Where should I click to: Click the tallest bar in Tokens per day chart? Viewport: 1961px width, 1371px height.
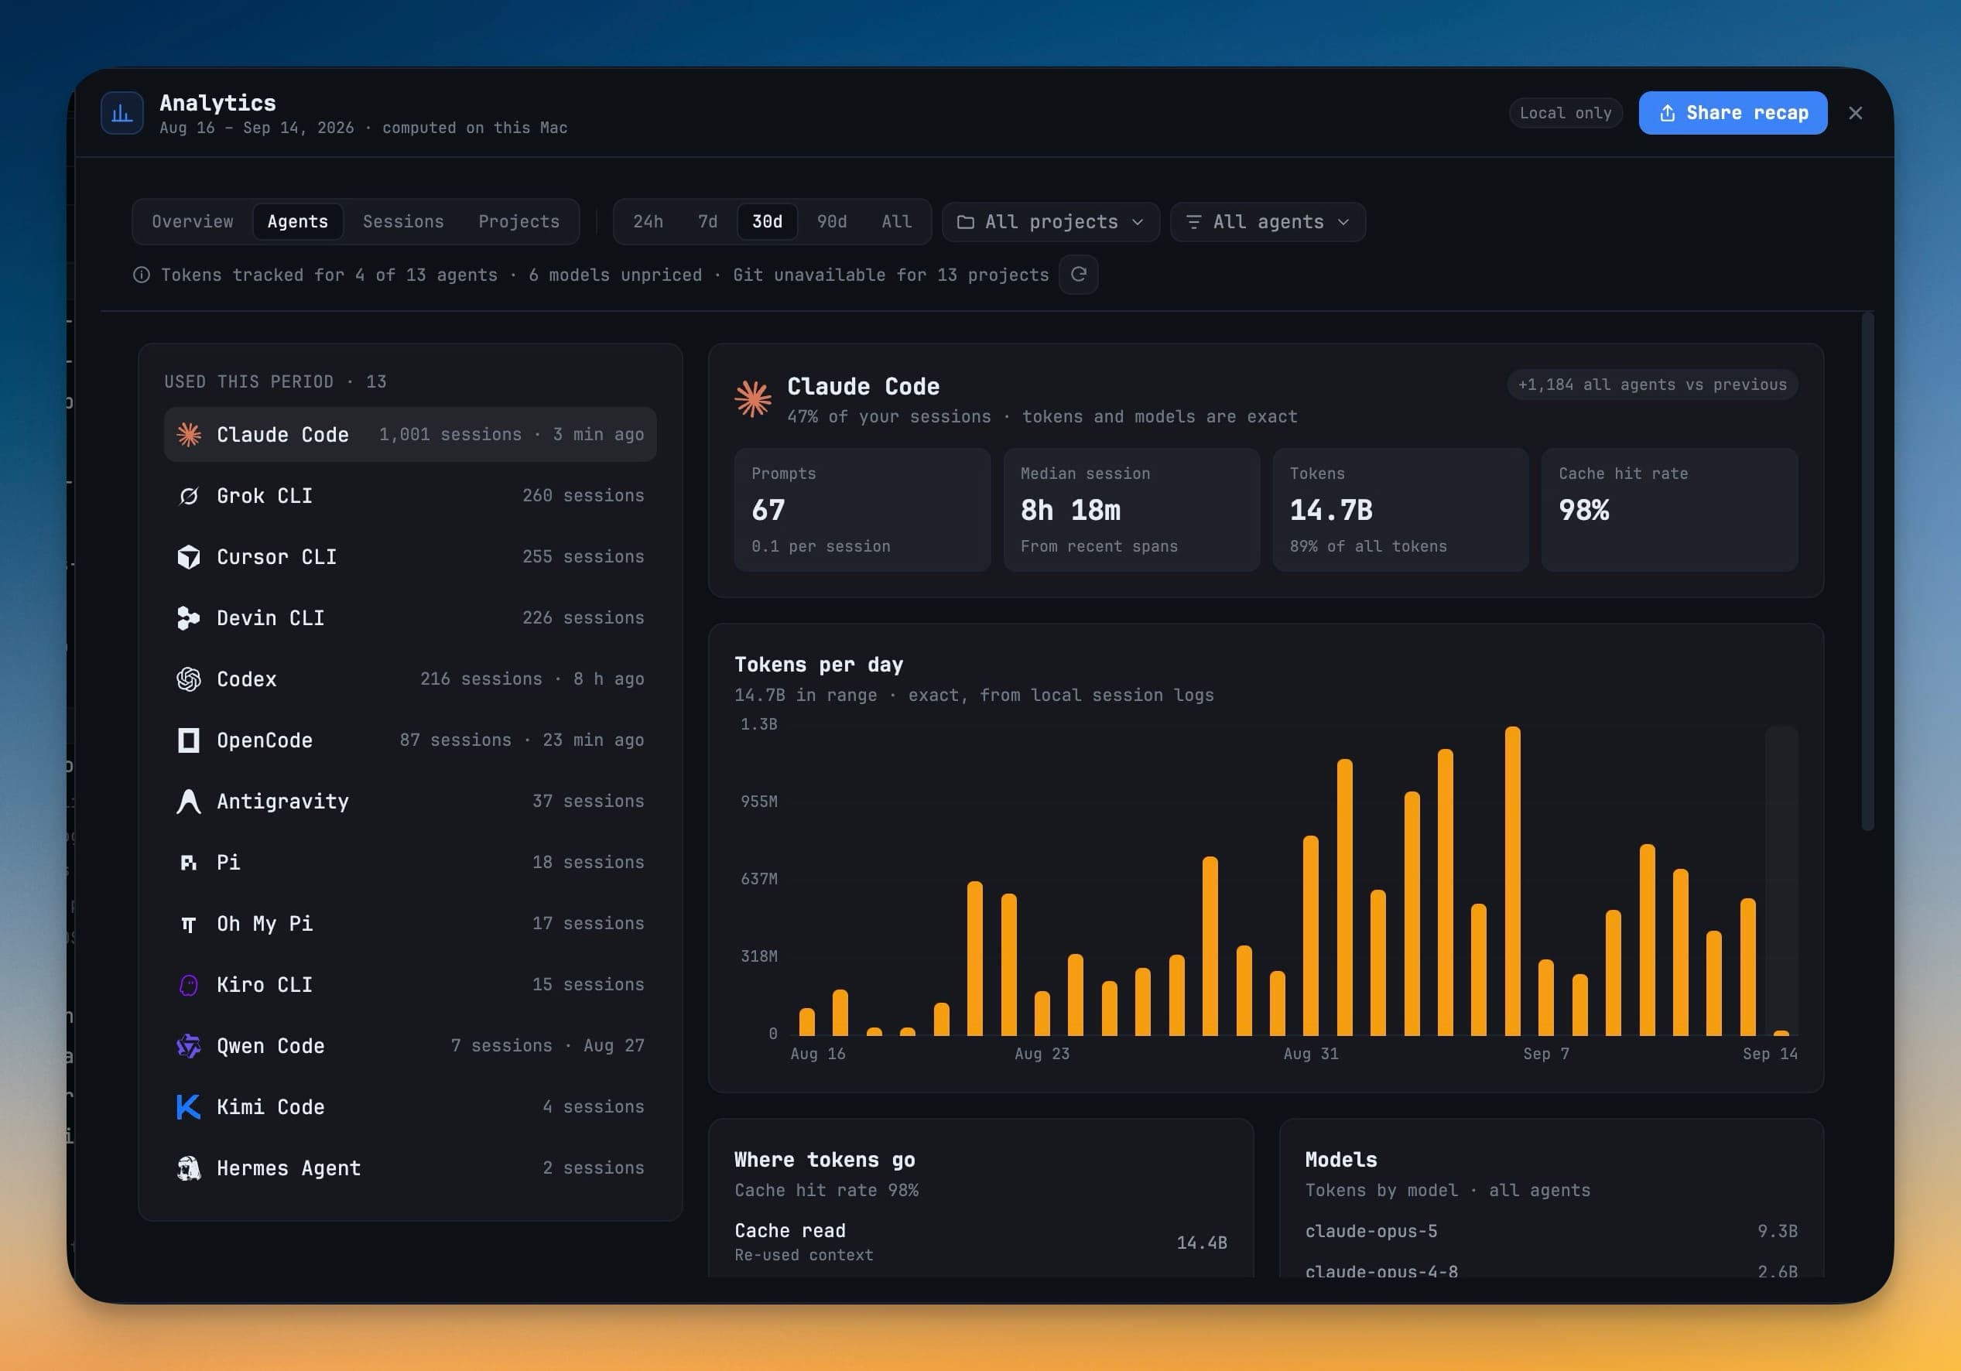click(x=1513, y=881)
